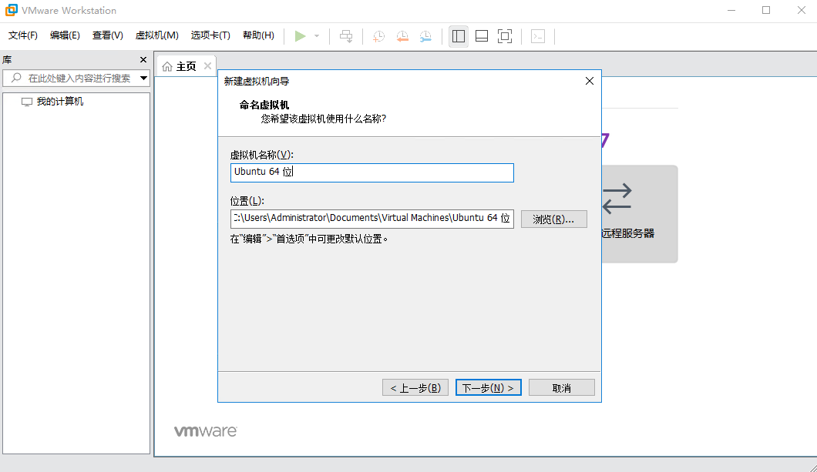
Task: Open the 文件(F) menu
Action: pos(23,35)
